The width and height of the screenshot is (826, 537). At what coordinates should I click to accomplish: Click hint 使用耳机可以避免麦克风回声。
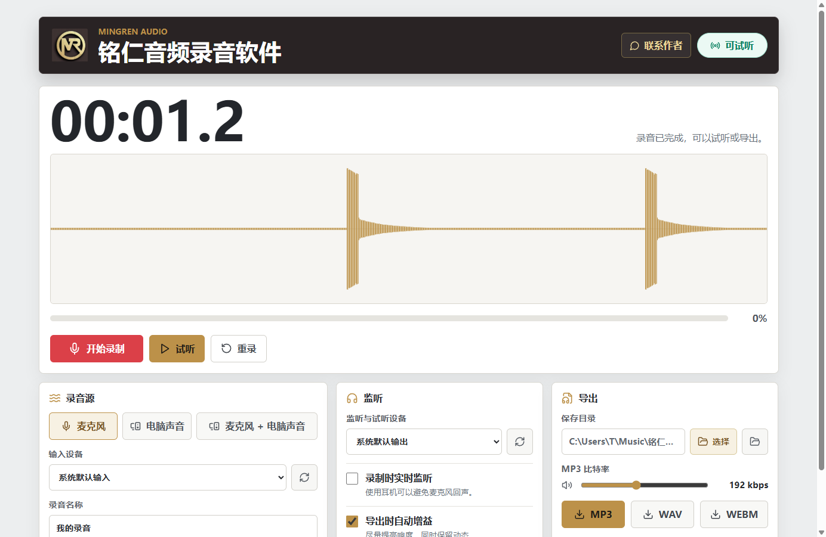[x=421, y=492]
